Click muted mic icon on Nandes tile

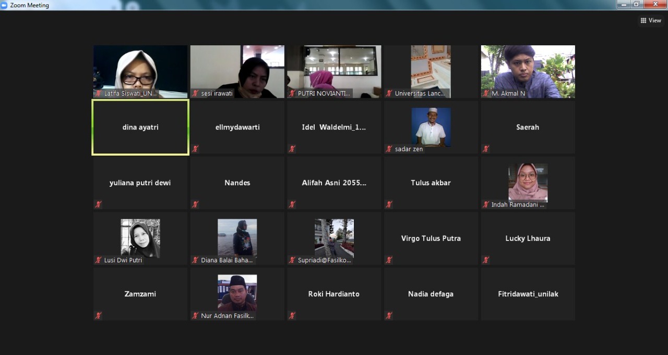pos(195,205)
